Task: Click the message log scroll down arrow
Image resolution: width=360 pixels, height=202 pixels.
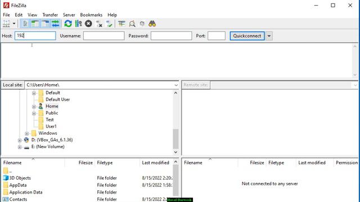Action: pos(355,75)
